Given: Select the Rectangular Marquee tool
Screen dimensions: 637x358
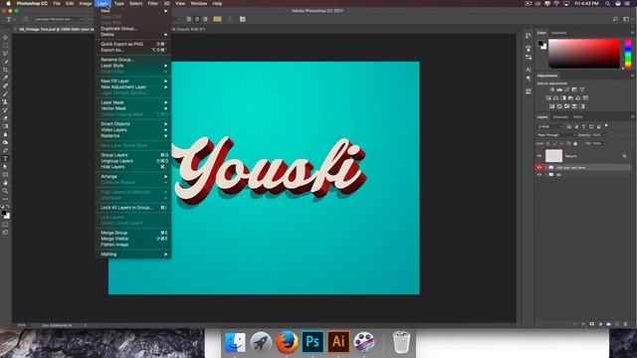Looking at the screenshot, I should pyautogui.click(x=5, y=46).
